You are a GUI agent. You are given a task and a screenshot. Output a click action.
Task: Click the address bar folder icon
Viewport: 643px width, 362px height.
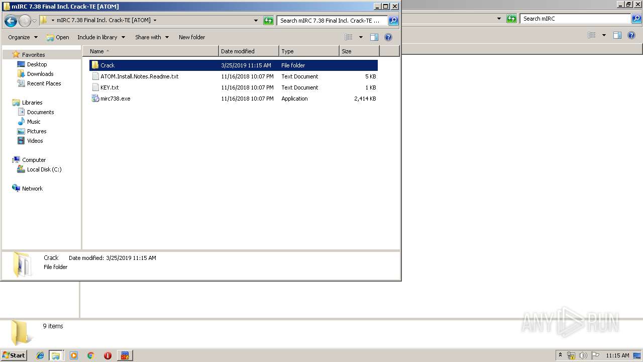(x=44, y=20)
